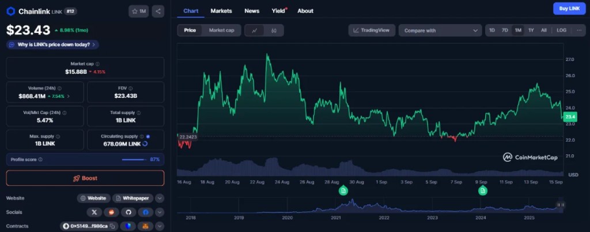
Task: Click the 2021 peak in the overview timeline
Action: tap(353, 201)
